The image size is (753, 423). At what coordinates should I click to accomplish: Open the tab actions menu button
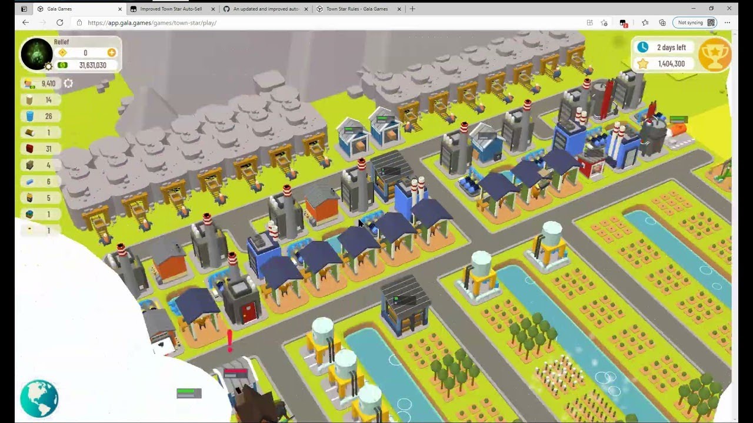coord(24,9)
